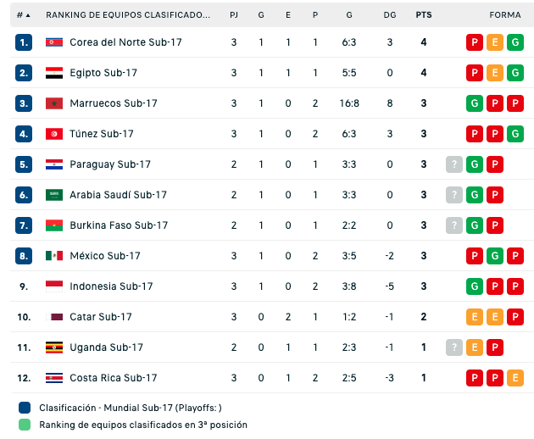Sort by the PTS column header
The image size is (534, 439).
tap(423, 15)
